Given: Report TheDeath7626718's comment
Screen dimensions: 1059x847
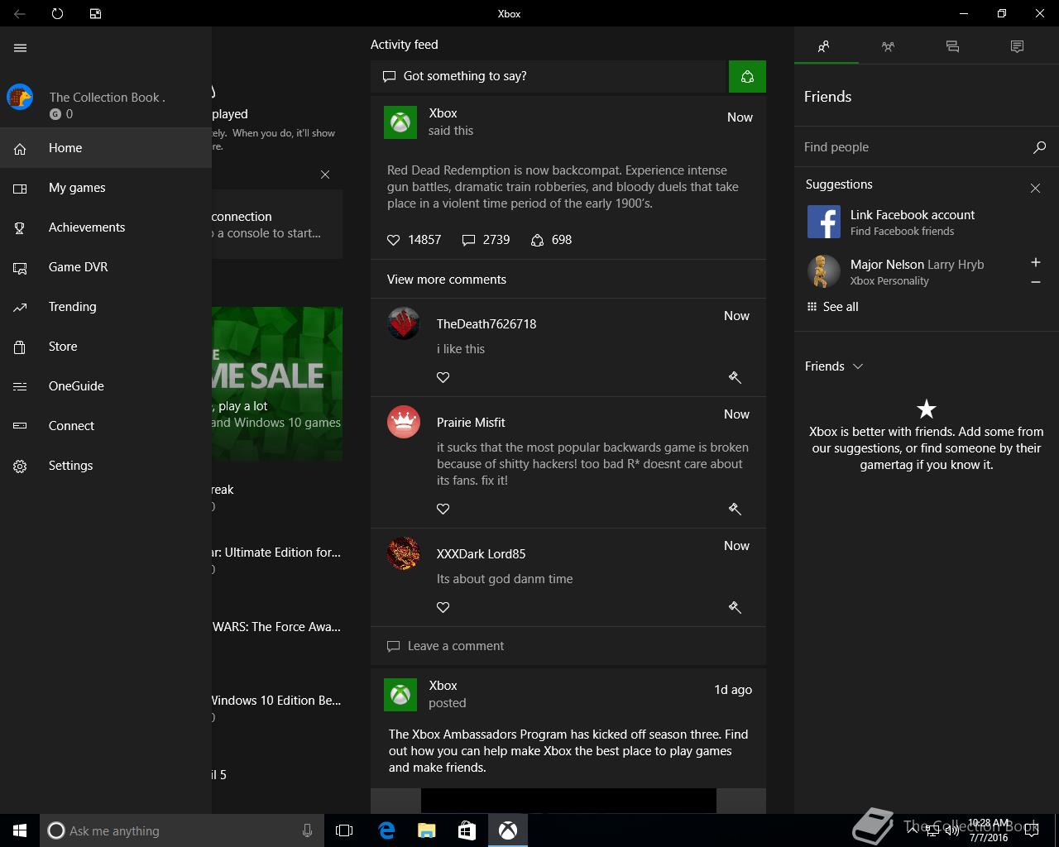Looking at the screenshot, I should [x=734, y=377].
